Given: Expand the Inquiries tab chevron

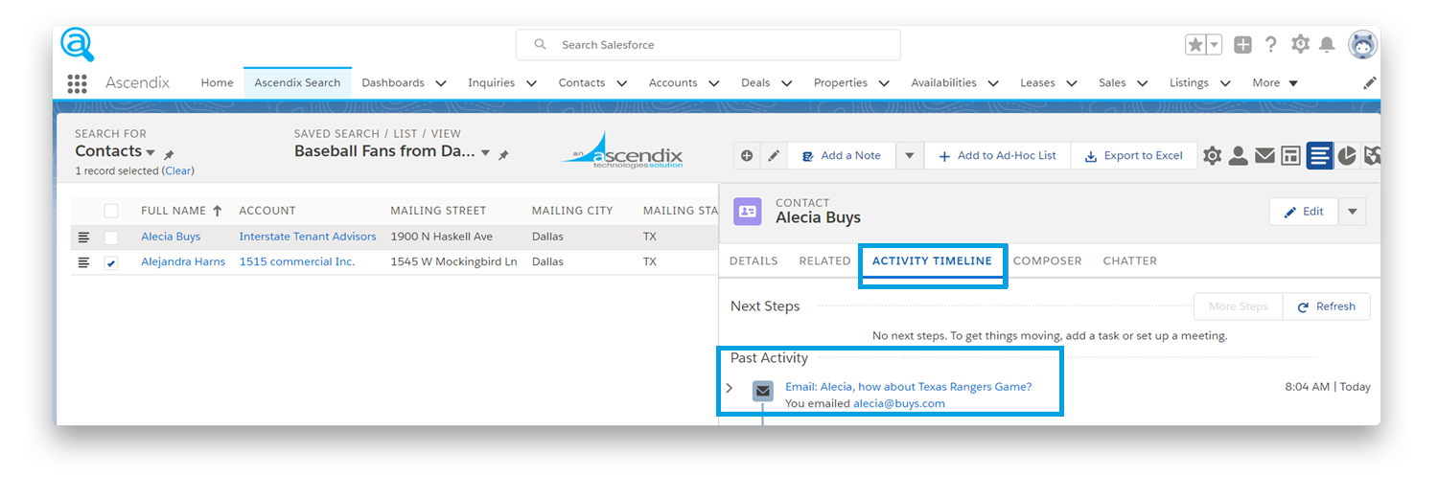Looking at the screenshot, I should tap(531, 83).
